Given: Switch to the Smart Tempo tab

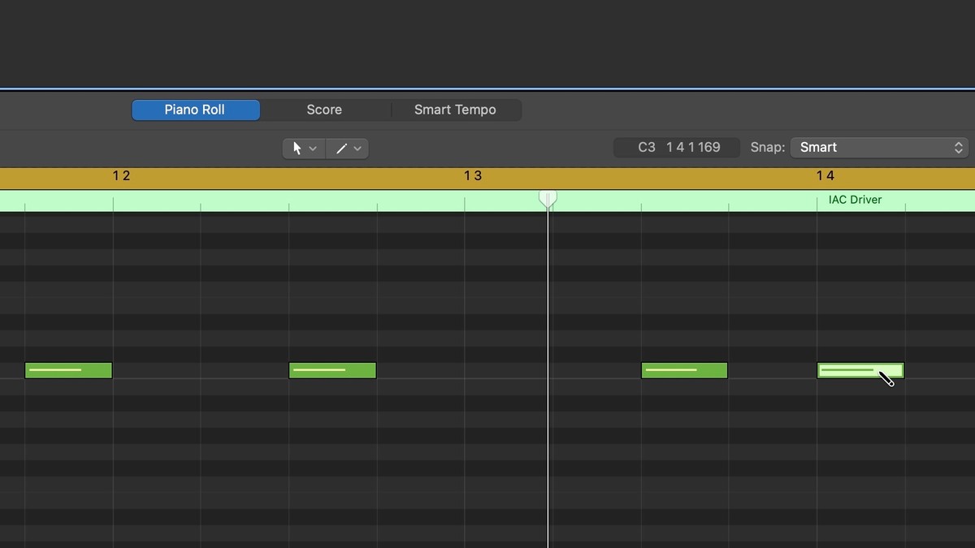Looking at the screenshot, I should (455, 110).
